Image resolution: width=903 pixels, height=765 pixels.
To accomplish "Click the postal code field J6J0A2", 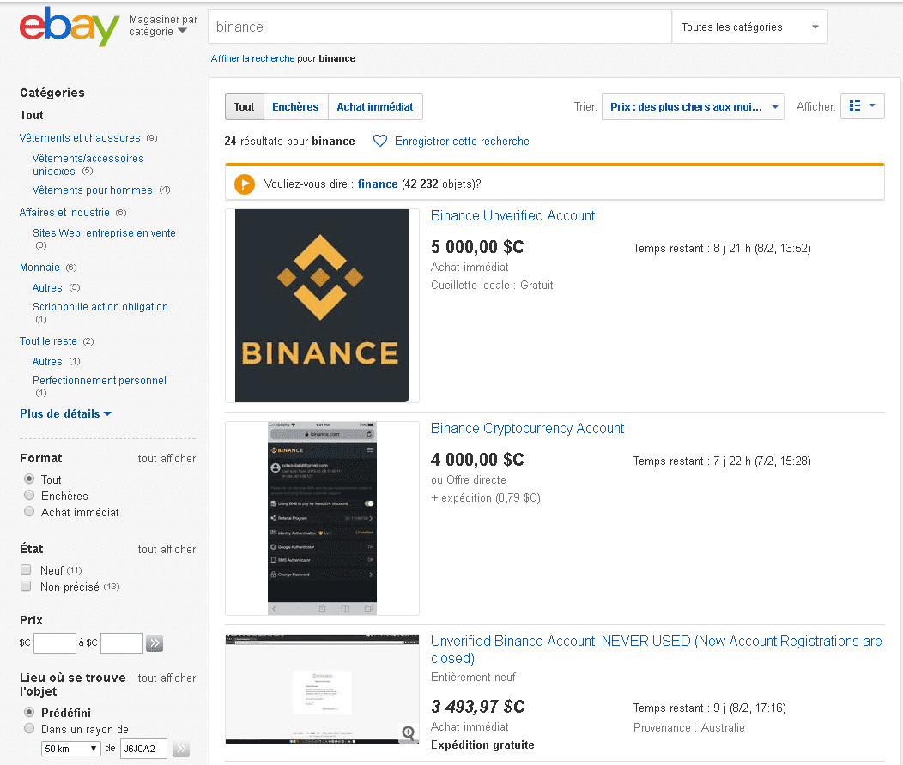I will pos(143,749).
